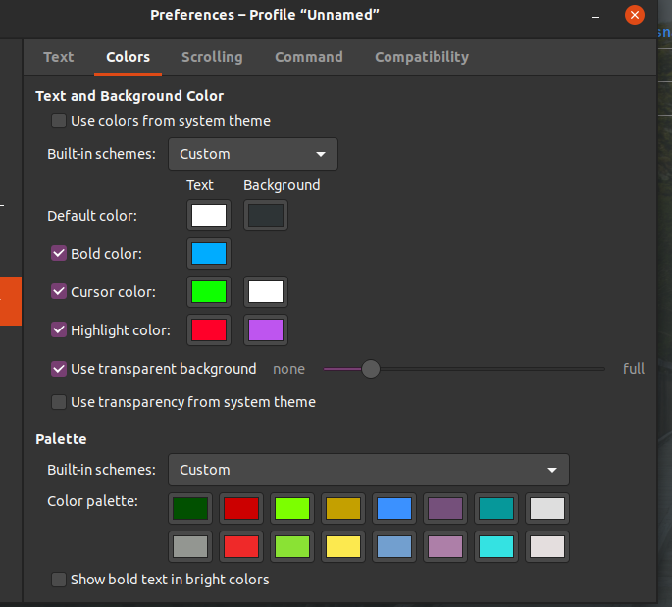672x607 pixels.
Task: Toggle Use transparent background checkbox
Action: (59, 369)
